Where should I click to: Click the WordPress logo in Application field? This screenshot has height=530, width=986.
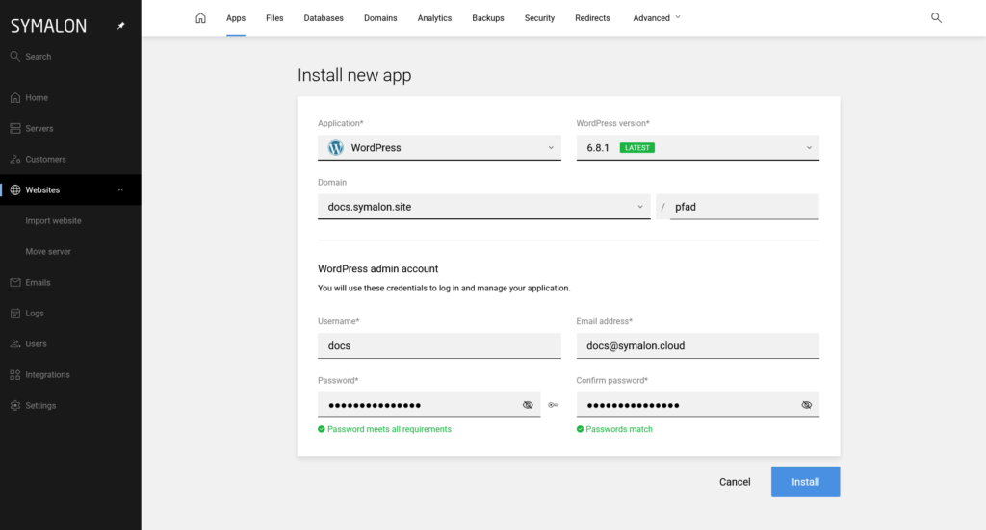(336, 147)
